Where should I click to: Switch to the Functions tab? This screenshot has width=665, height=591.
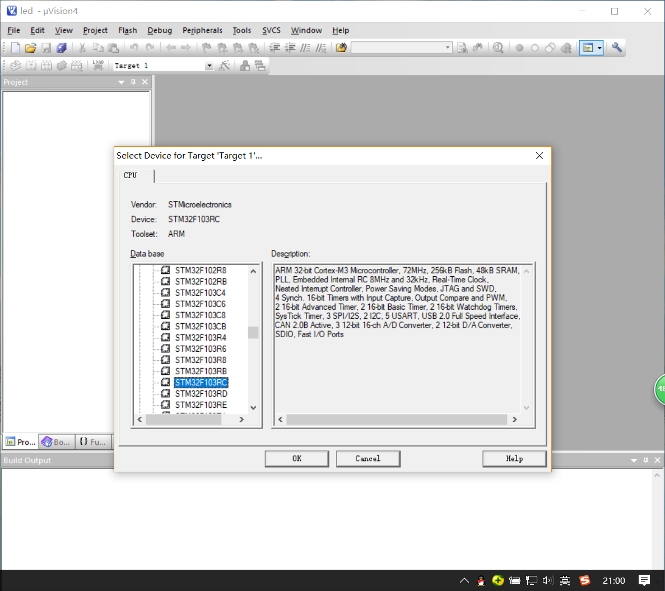[x=93, y=442]
